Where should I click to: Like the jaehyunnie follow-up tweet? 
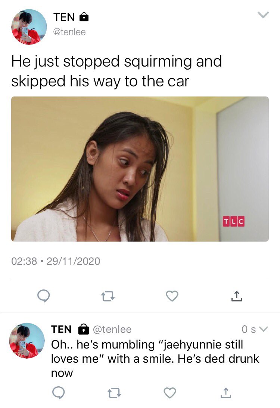(170, 393)
